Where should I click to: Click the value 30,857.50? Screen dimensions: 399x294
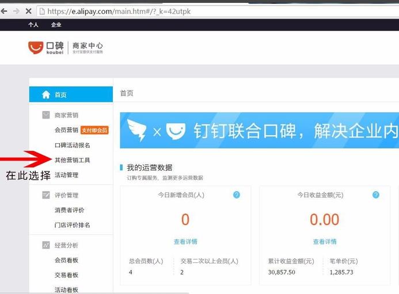tap(282, 272)
